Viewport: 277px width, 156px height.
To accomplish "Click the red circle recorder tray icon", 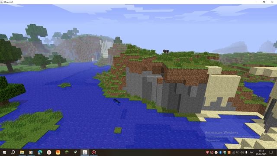I will (x=212, y=152).
